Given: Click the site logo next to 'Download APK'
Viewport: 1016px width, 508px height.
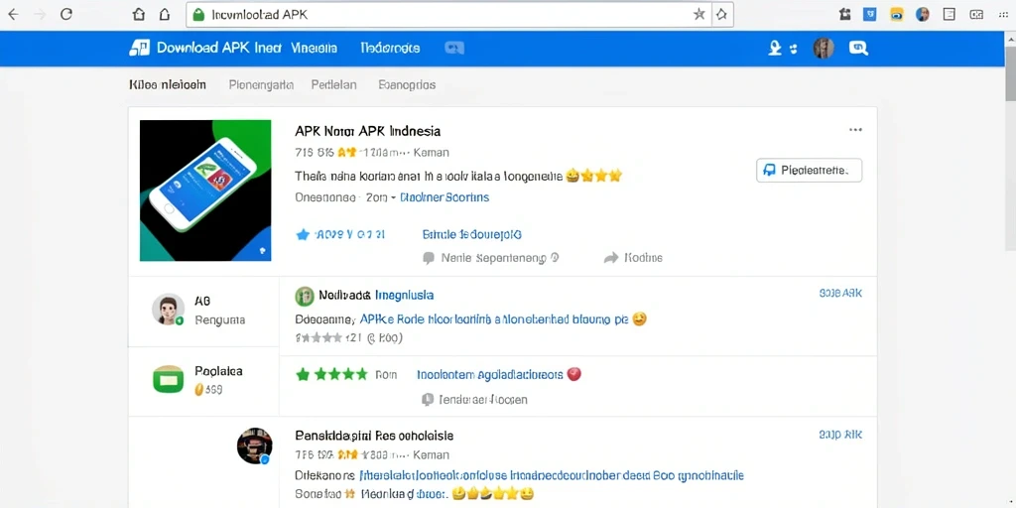Looking at the screenshot, I should point(140,48).
